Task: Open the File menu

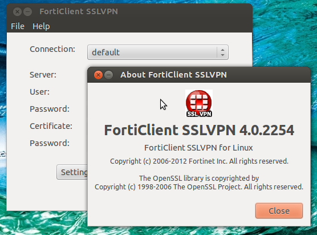Action: tap(18, 26)
